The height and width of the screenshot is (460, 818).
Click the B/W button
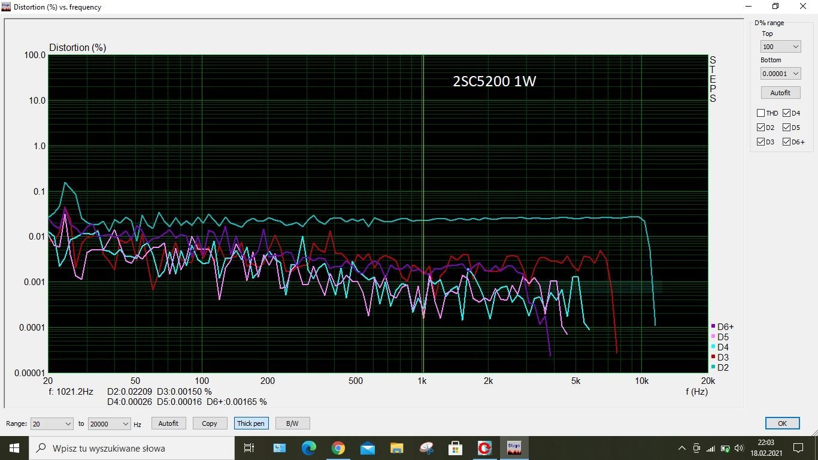click(292, 423)
